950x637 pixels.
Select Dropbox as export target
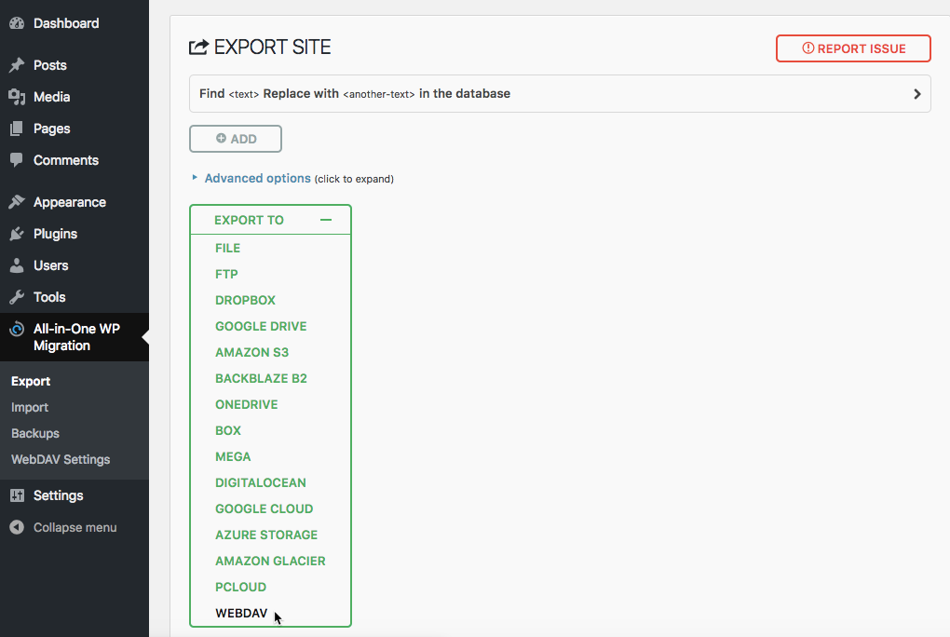(245, 300)
